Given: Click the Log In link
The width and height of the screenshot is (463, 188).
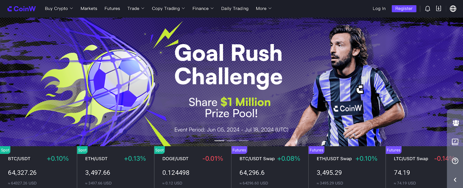Looking at the screenshot, I should pyautogui.click(x=379, y=9).
